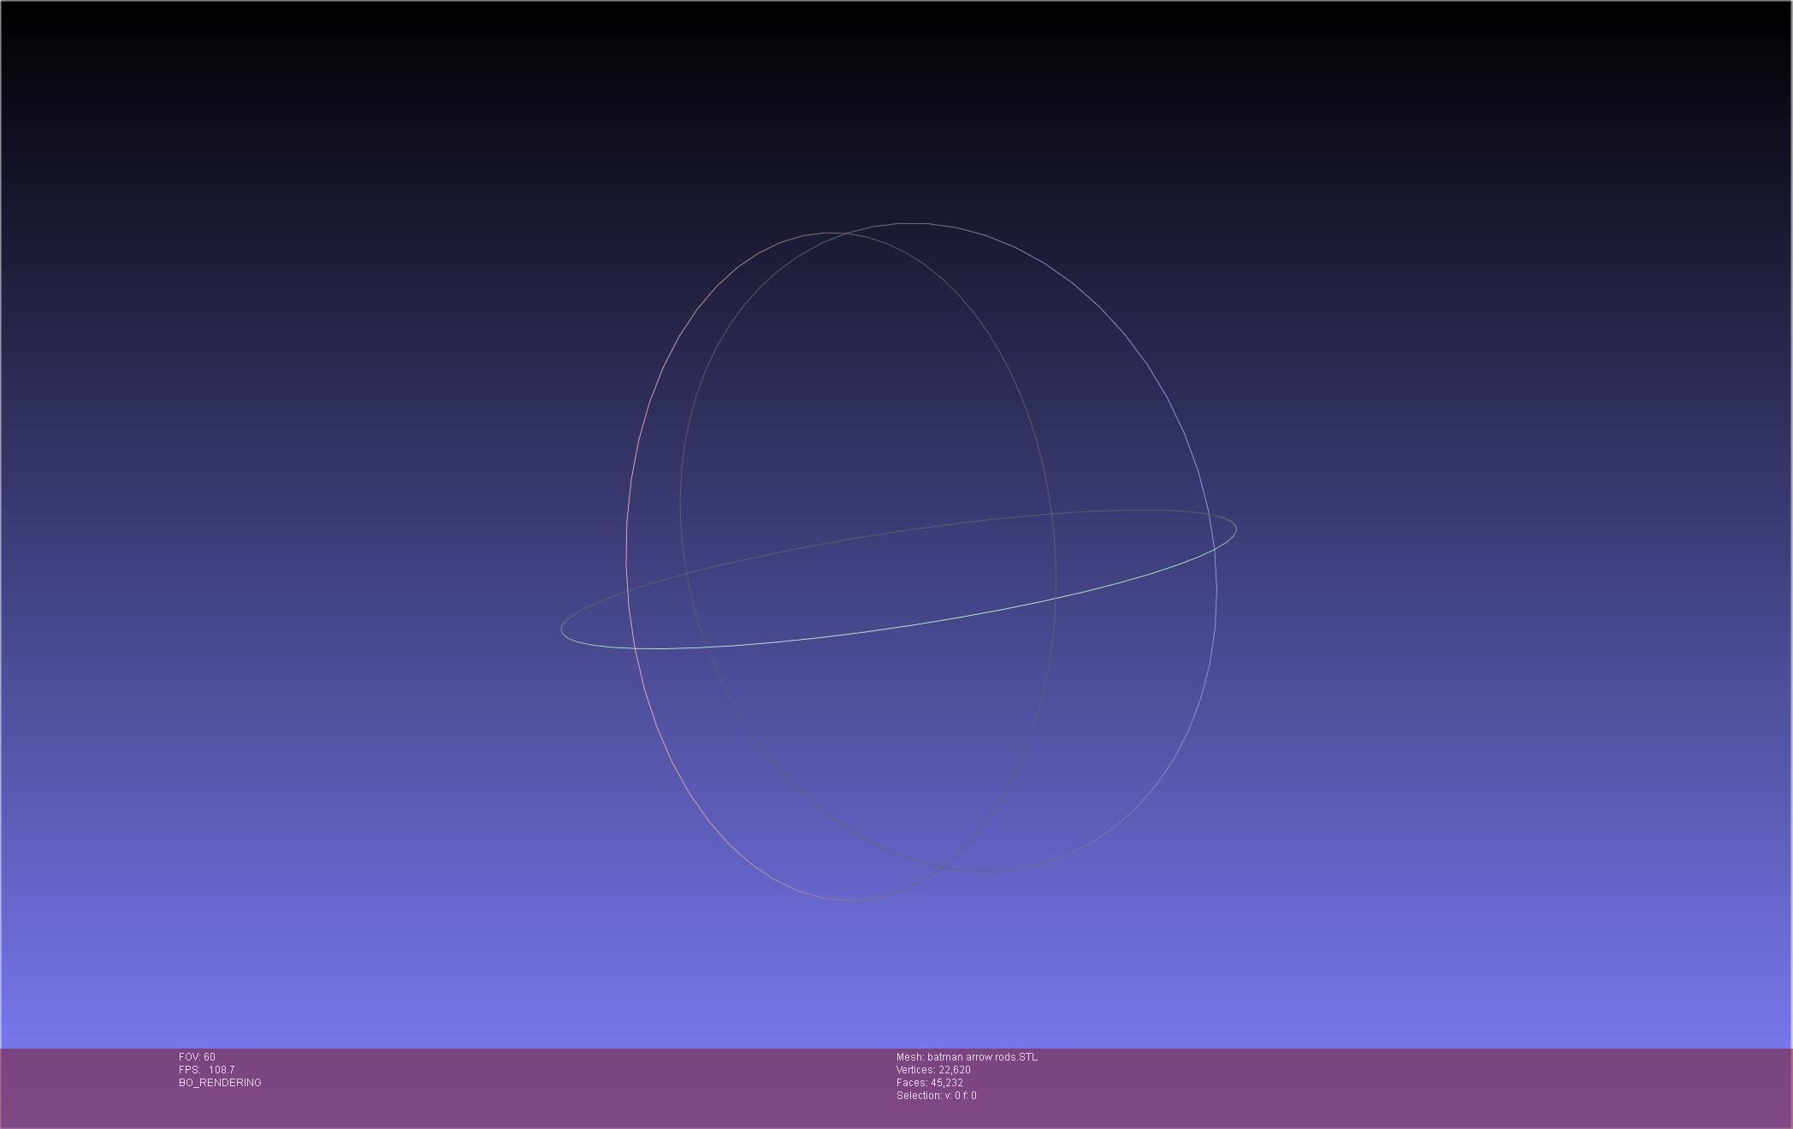The width and height of the screenshot is (1793, 1129).
Task: Click the BO_RENDERING status label
Action: (220, 1083)
